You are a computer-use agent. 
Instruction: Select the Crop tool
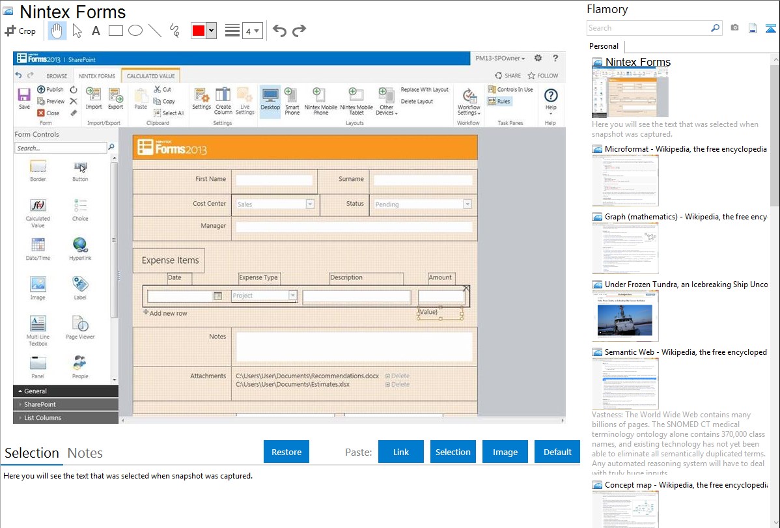[x=20, y=31]
